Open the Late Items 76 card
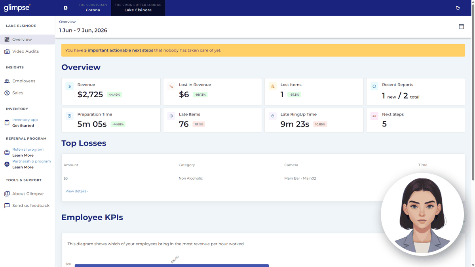 click(213, 120)
